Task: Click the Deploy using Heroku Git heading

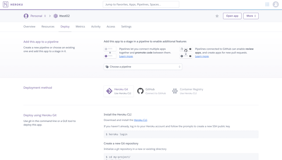Action: point(40,115)
